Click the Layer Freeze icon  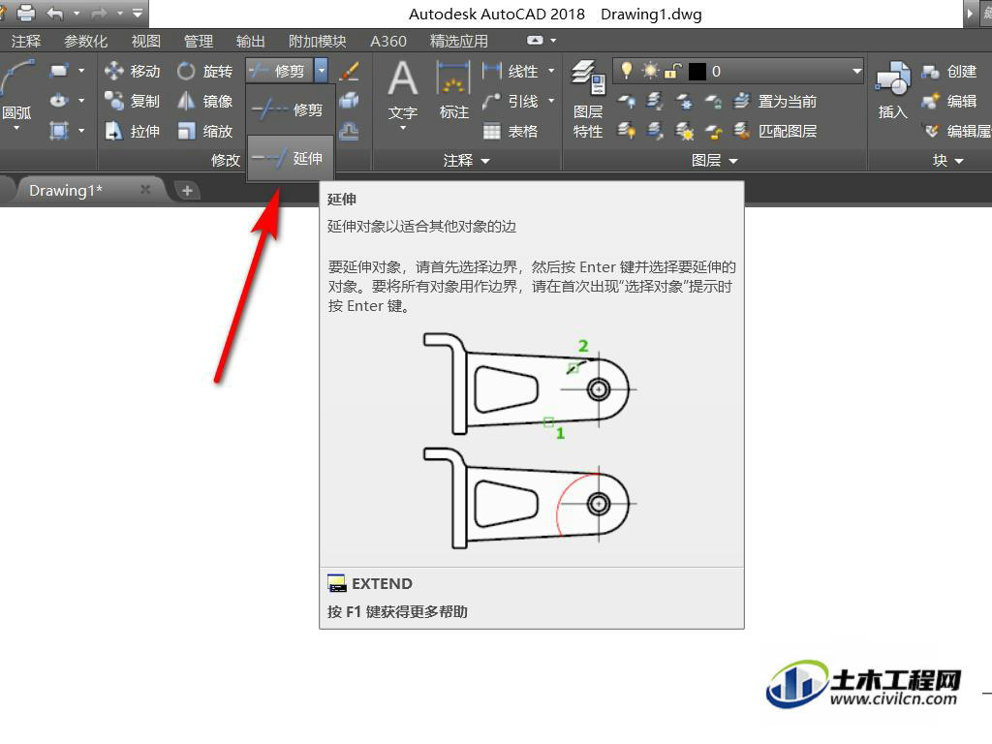pos(684,101)
